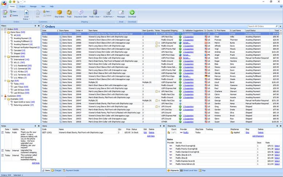
Task: Select the Spent $100 or more filter
Action: pyautogui.click(x=24, y=102)
